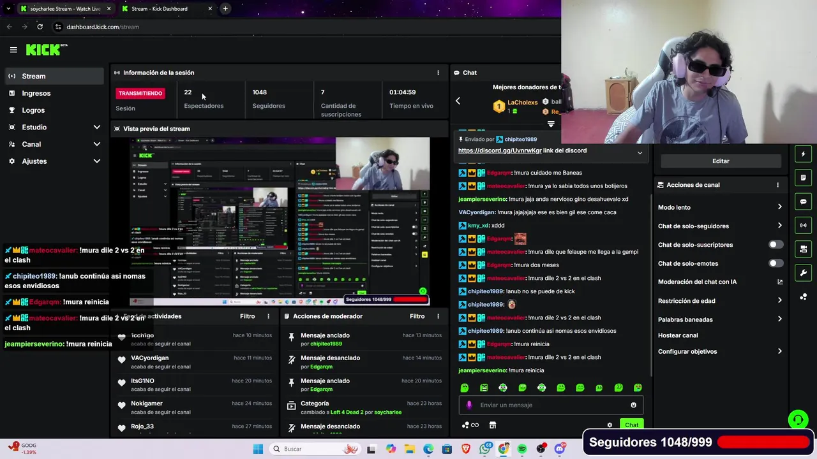Open the broadcast signal widget icon in right rail

click(803, 225)
